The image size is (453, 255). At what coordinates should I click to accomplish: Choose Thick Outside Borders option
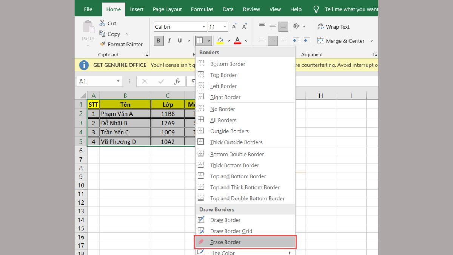[x=236, y=142]
